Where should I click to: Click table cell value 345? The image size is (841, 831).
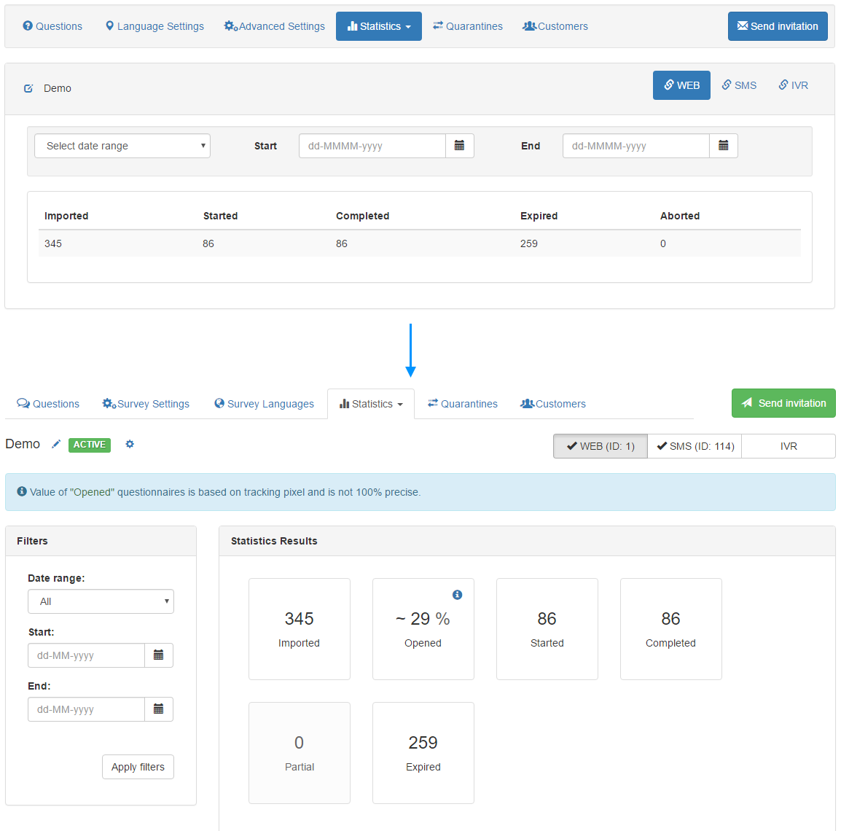coord(53,243)
